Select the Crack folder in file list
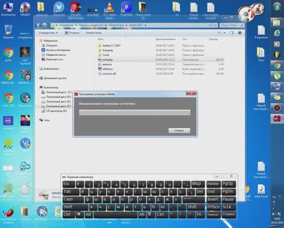 [106, 55]
